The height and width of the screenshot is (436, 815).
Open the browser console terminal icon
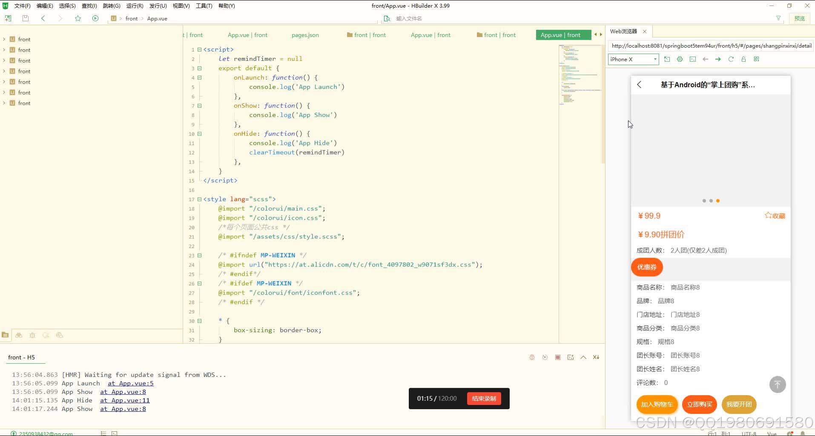coord(693,59)
